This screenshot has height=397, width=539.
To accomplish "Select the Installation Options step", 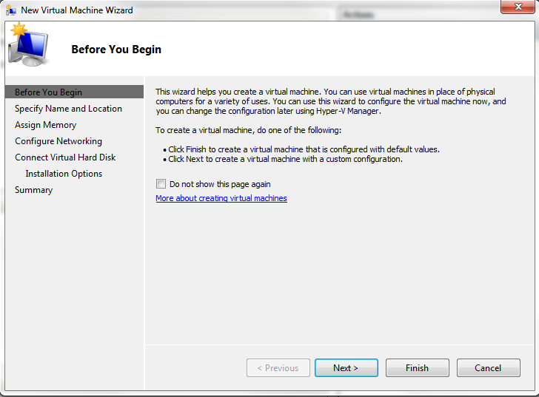I will coord(64,174).
